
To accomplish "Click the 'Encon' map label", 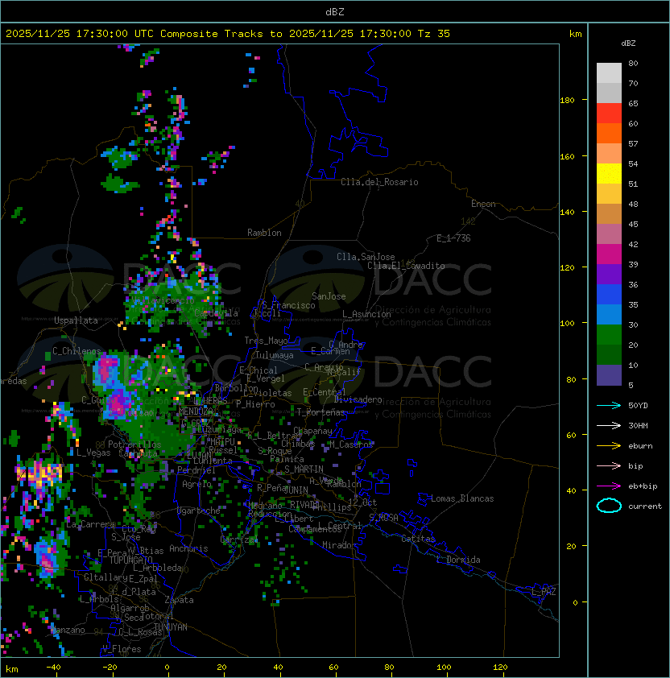I will (483, 204).
